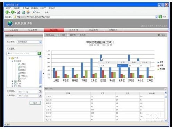Screen dimensions: 173x129
Task: Expand the 武汉 tree node
Action: (x=12, y=81)
